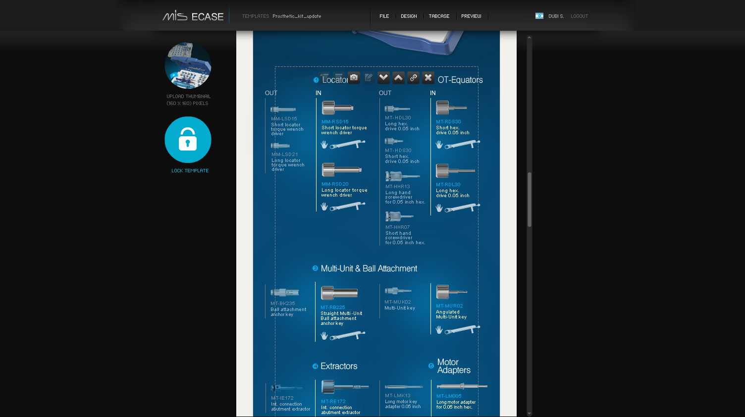Viewport: 745px width, 417px height.
Task: Click the DUBI S. user name
Action: (556, 16)
